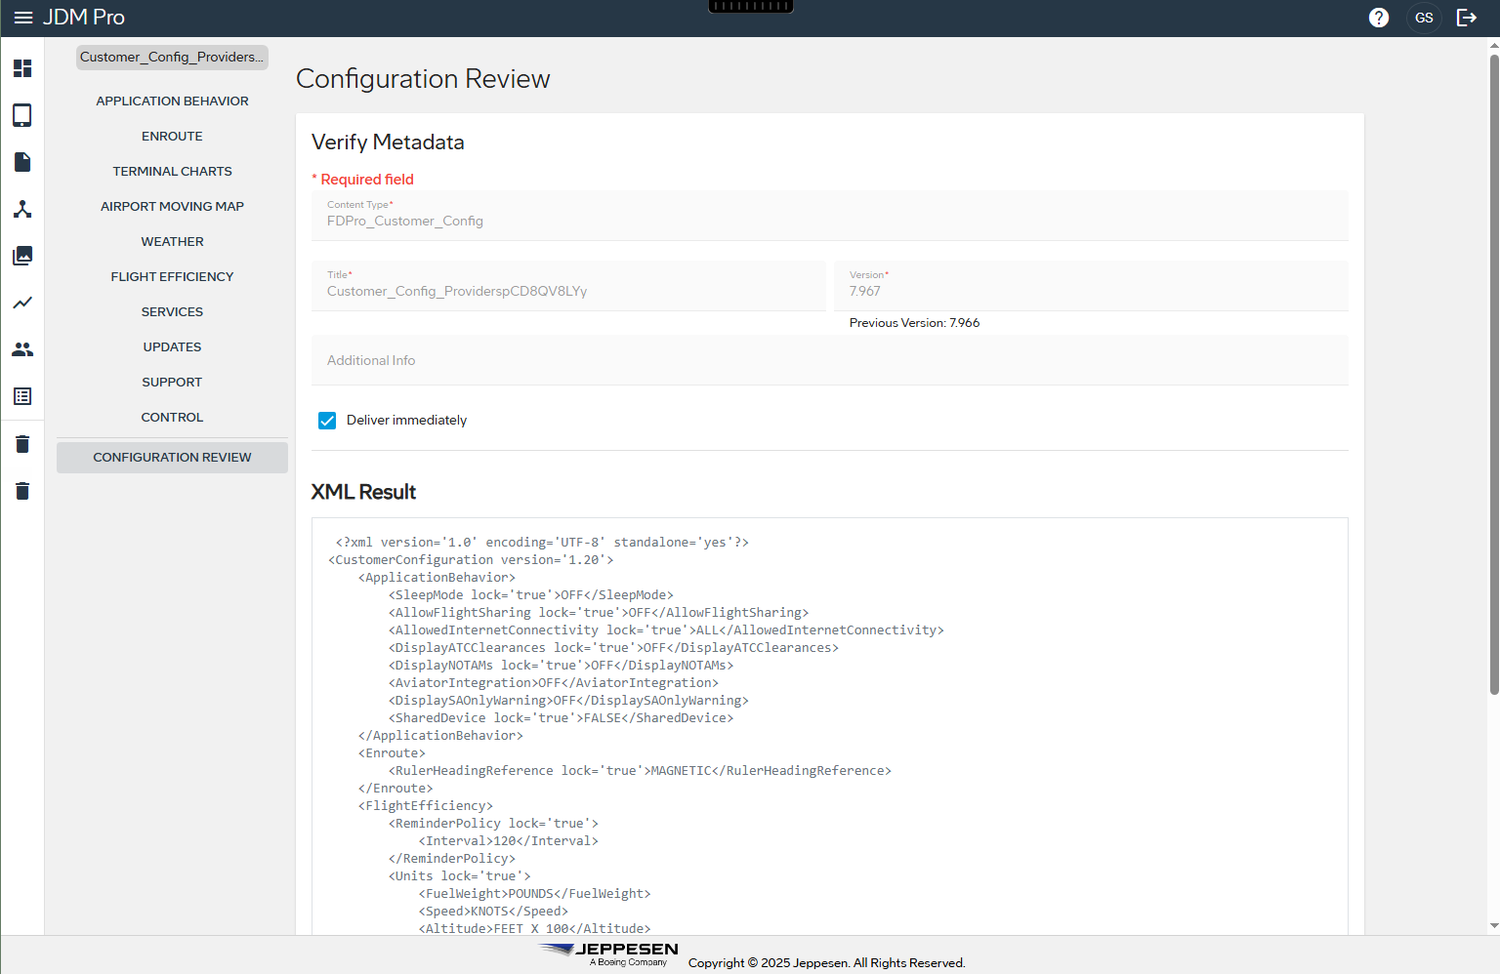The width and height of the screenshot is (1500, 974).
Task: Open the help question mark icon
Action: click(1378, 18)
